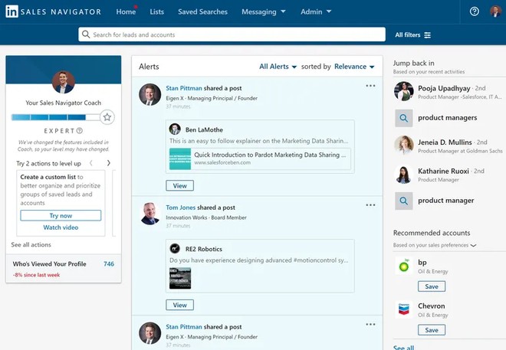Click View under Ben LaMothe post

pos(179,185)
